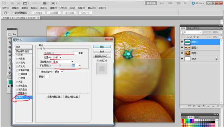Click the 设置为默认值 button

[x=54, y=97]
